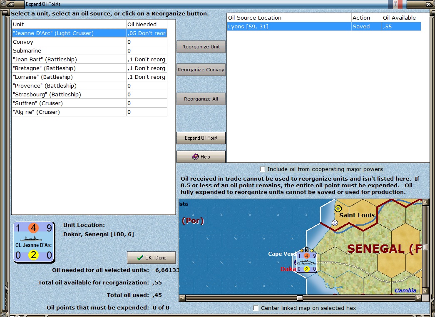Select the "Jeanne D'Arc" (Light Cruiser) row
Image resolution: width=435 pixels, height=317 pixels.
point(89,33)
